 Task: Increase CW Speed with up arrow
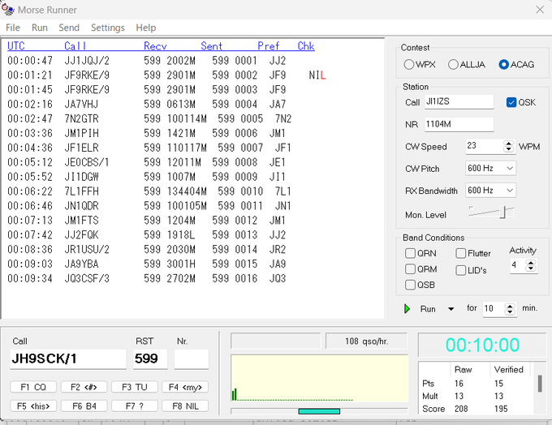pos(508,144)
